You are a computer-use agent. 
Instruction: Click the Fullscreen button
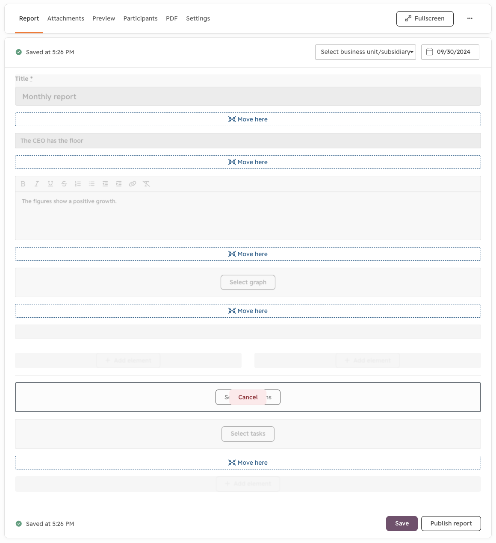pos(425,19)
